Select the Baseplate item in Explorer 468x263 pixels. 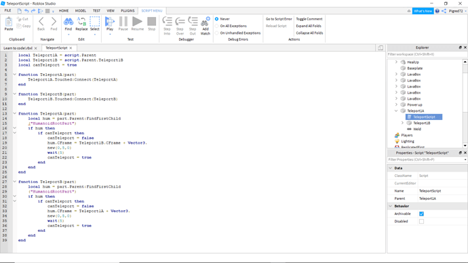(415, 68)
